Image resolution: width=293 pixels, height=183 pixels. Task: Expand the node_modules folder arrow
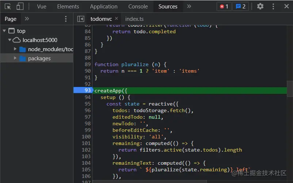pos(15,49)
